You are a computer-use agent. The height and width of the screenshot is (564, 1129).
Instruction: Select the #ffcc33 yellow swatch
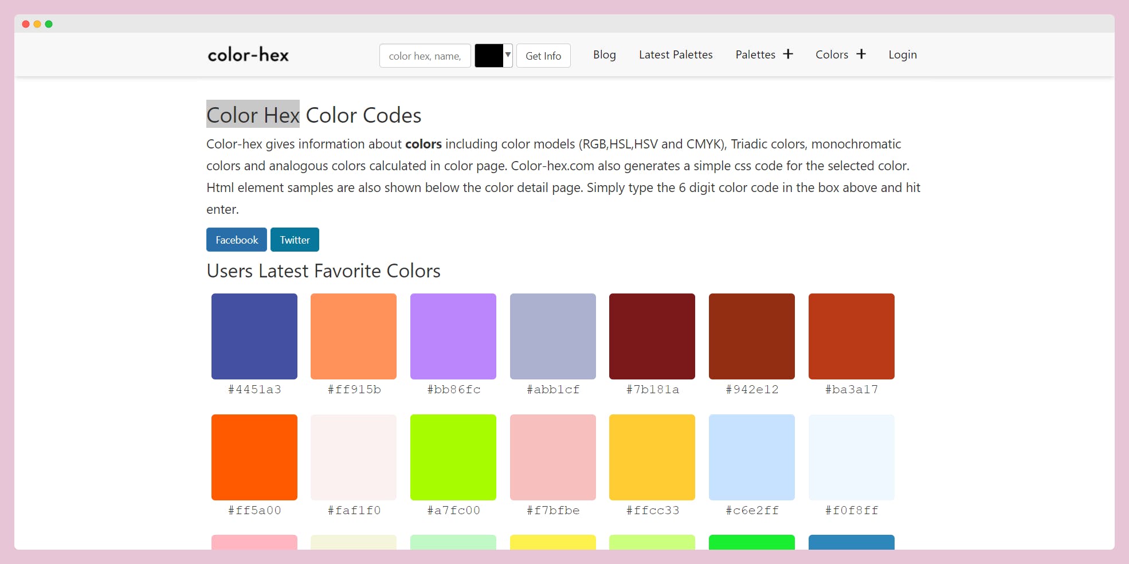652,457
